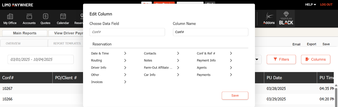Click the date range input field
This screenshot has width=338, height=107.
tap(40, 59)
